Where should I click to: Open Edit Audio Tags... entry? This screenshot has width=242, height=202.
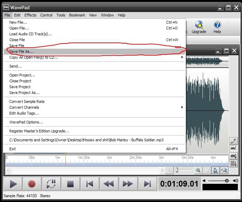[x=94, y=113]
